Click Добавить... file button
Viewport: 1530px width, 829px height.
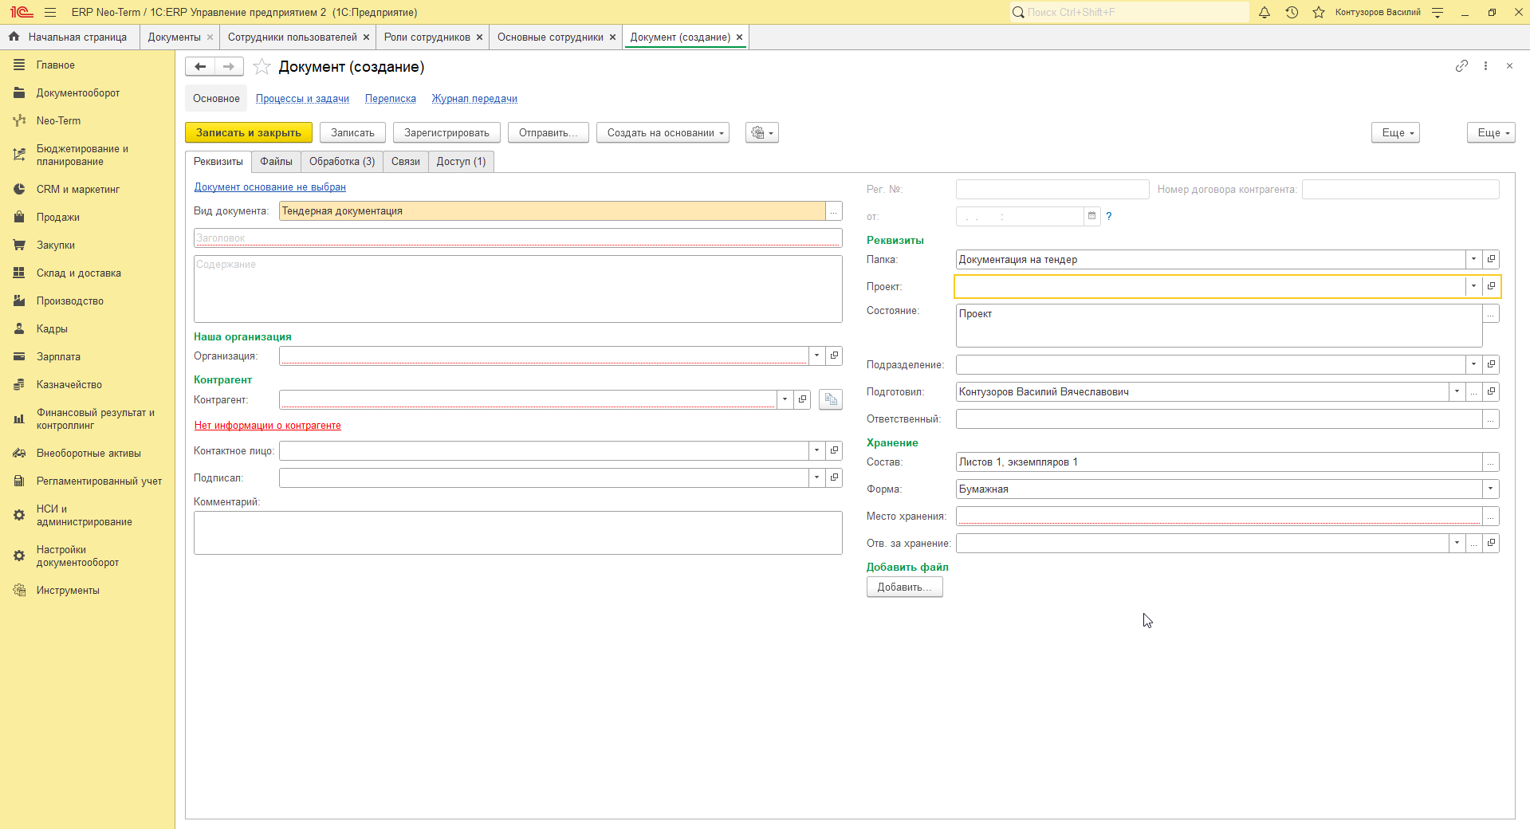point(904,587)
